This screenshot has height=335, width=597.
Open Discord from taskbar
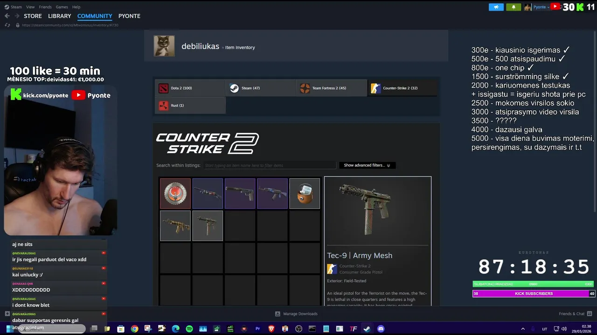pos(381,329)
